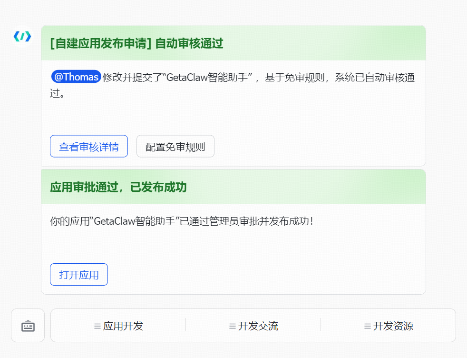This screenshot has width=467, height=358.
Task: Open 配置免审规则 settings
Action: 175,147
